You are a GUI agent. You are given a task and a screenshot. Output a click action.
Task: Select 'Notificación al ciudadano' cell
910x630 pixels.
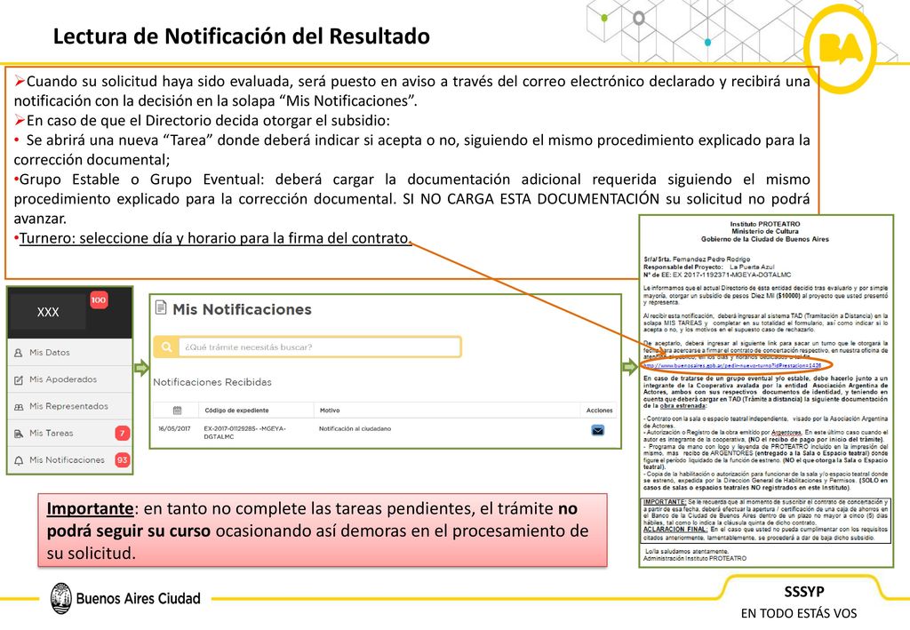pyautogui.click(x=355, y=428)
